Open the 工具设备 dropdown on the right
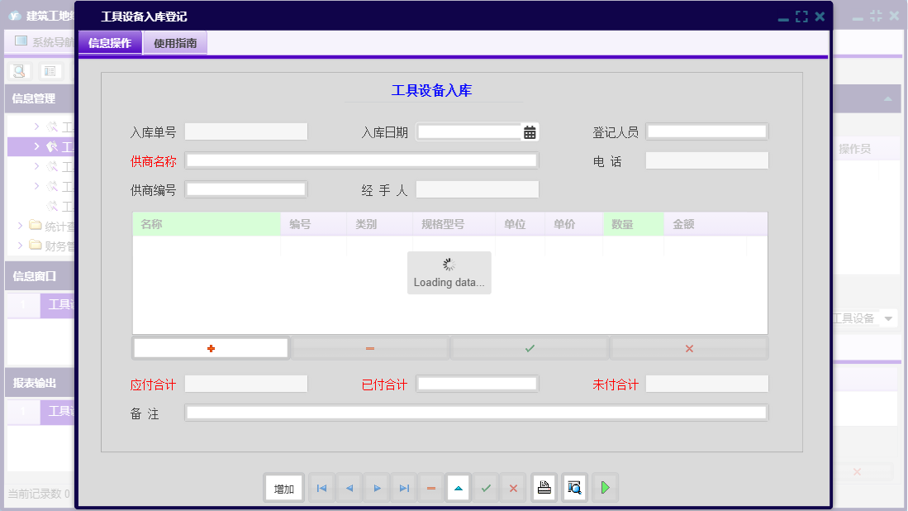The image size is (908, 511). point(888,318)
